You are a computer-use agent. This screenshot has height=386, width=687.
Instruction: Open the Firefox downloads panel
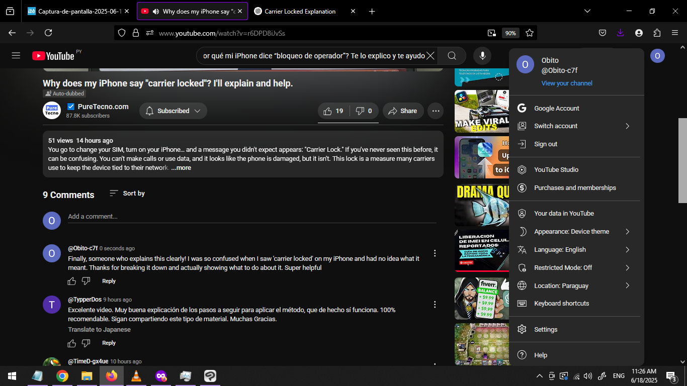[620, 33]
